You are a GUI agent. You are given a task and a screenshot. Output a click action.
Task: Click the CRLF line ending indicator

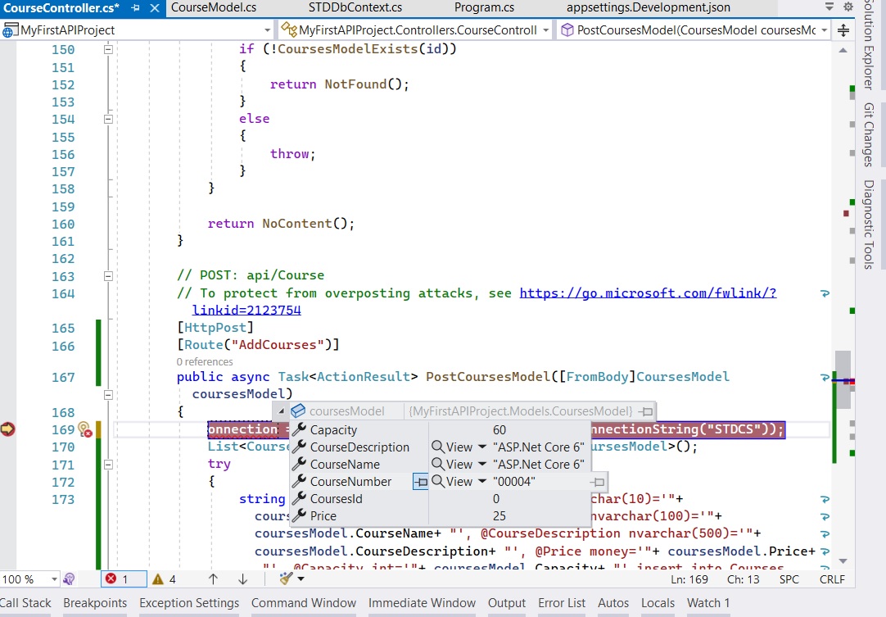(x=832, y=579)
